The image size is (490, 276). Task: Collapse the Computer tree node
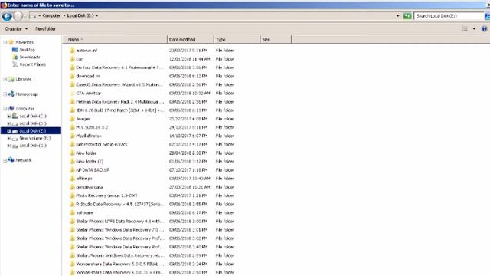[5, 109]
